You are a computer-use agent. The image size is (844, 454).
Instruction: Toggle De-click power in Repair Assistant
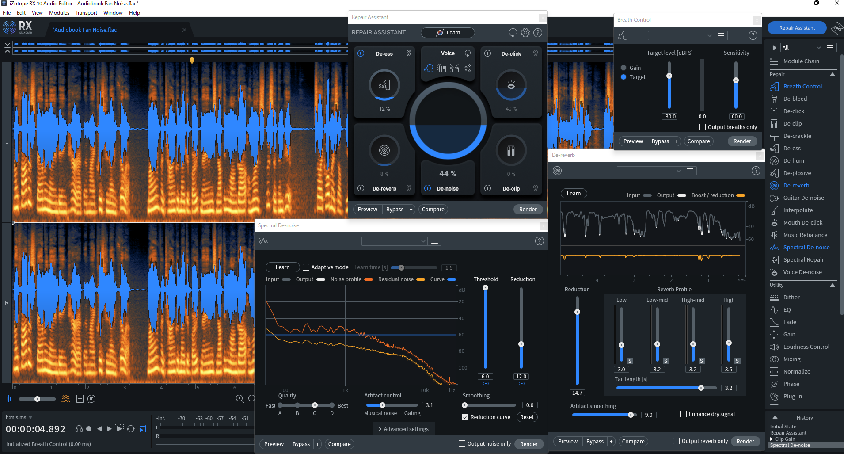pos(487,53)
